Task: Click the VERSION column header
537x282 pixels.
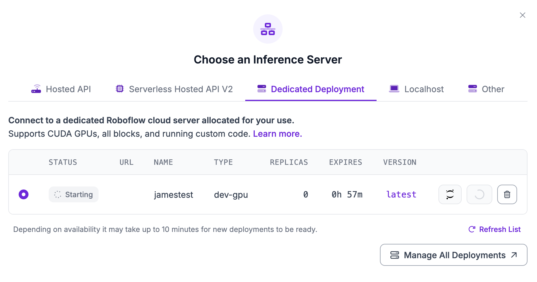Action: [400, 162]
